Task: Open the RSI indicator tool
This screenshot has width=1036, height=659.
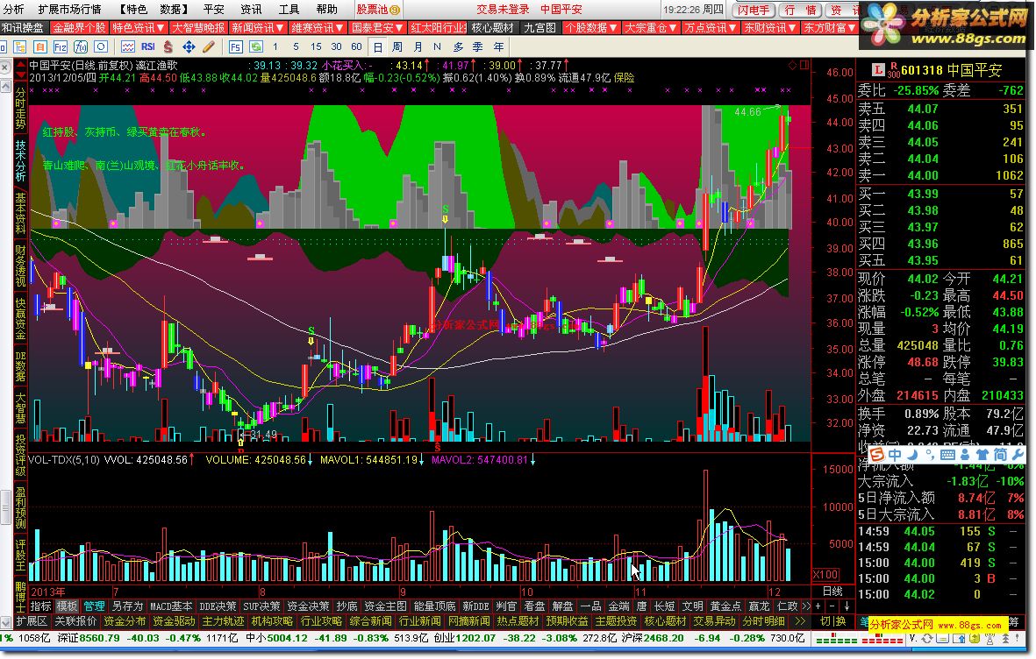Action: click(148, 46)
